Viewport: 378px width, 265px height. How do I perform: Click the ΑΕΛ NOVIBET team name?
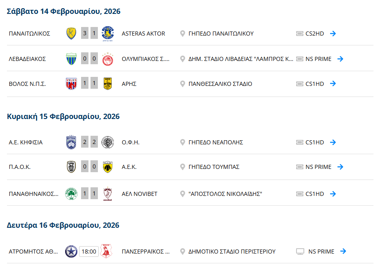pyautogui.click(x=139, y=194)
